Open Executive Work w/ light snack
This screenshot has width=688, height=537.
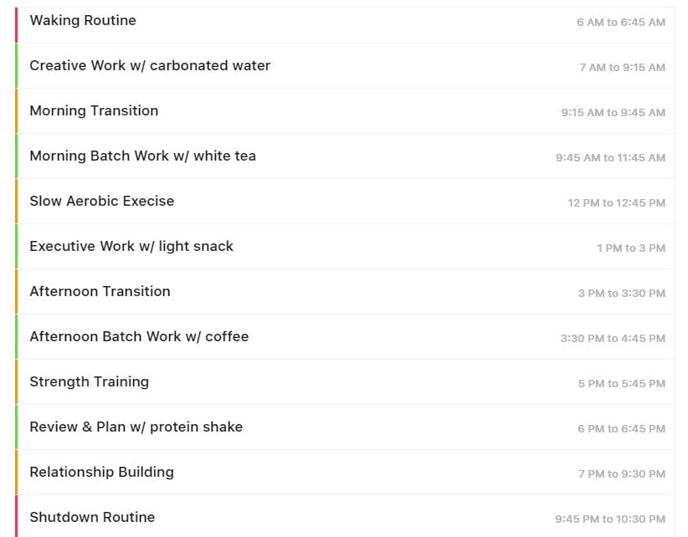(346, 247)
